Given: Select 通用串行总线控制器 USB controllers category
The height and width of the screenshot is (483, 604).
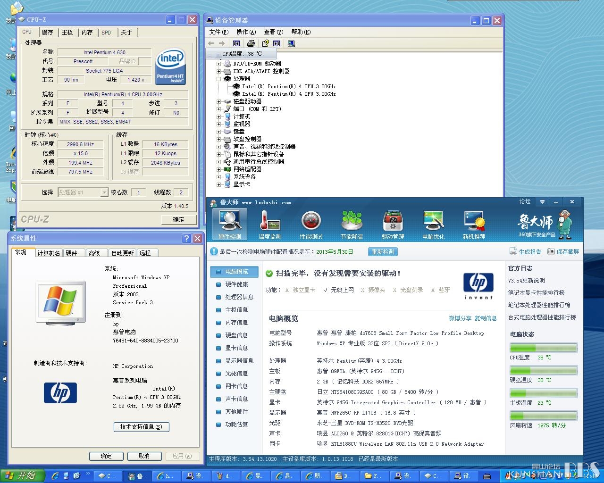Looking at the screenshot, I should coord(259,162).
